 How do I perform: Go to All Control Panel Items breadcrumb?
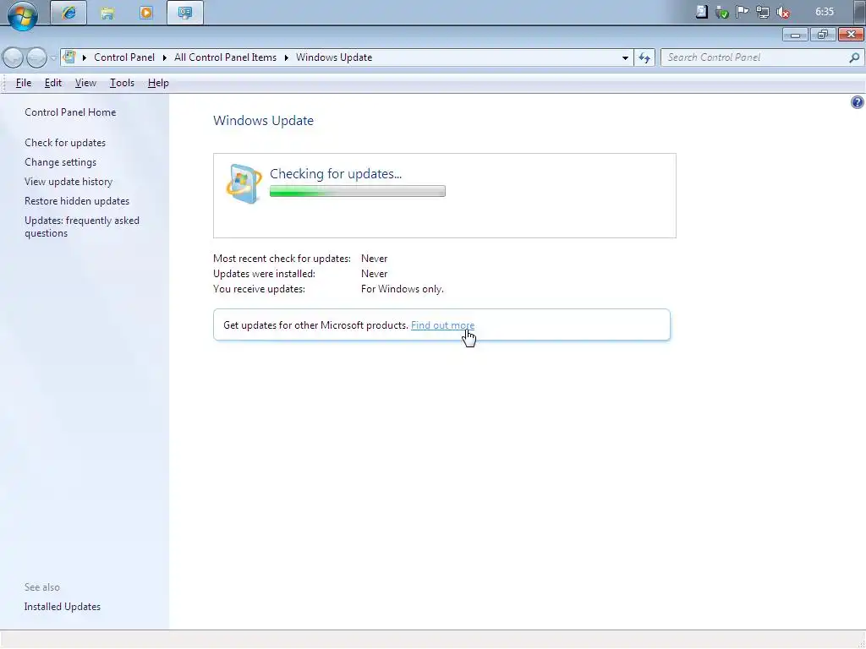point(225,57)
